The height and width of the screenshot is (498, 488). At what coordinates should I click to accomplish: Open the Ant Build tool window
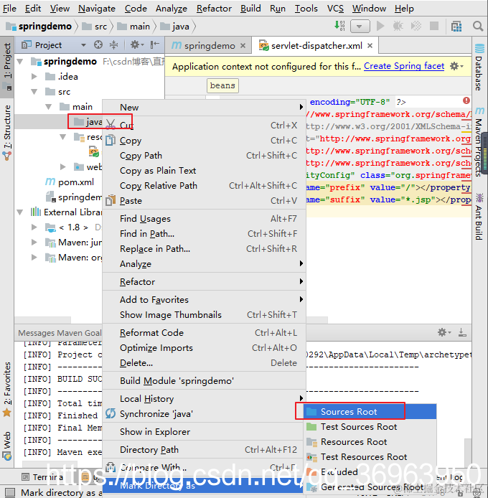(479, 217)
